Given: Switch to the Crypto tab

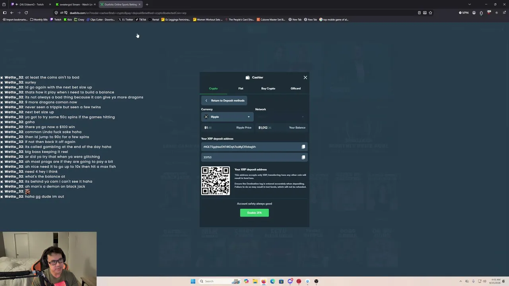Looking at the screenshot, I should point(213,89).
